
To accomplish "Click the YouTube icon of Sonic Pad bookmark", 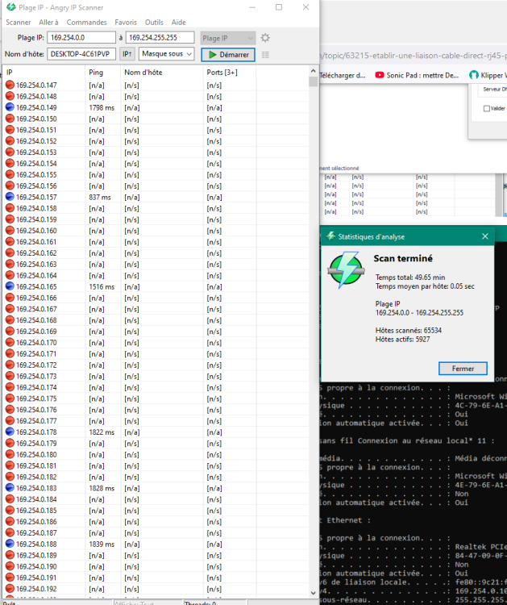I will 380,75.
